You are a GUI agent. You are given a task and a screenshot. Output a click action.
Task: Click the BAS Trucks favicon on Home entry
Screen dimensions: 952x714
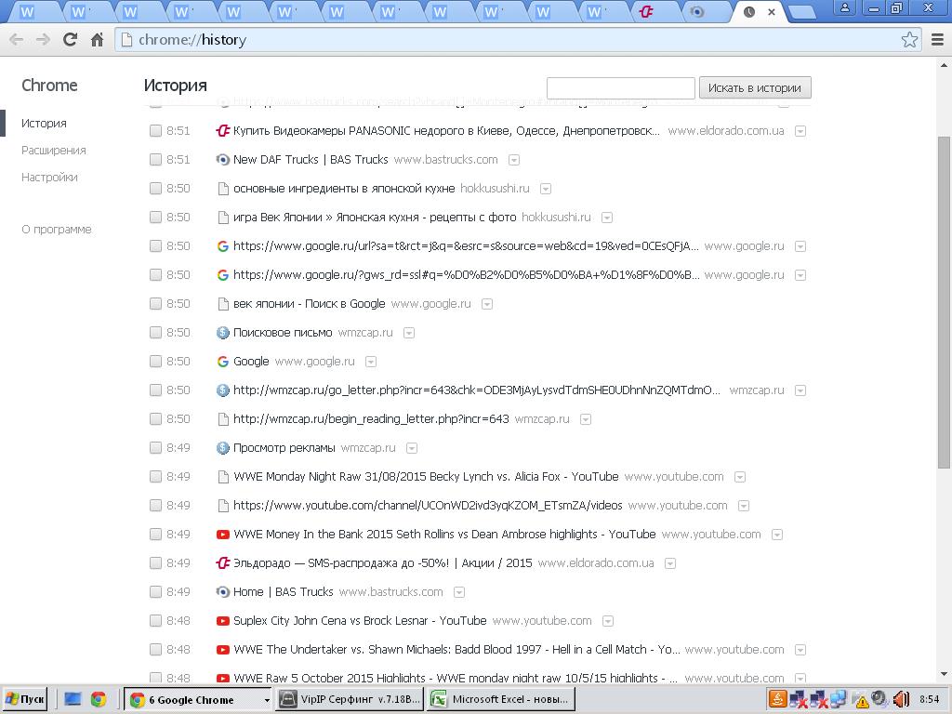(x=223, y=592)
